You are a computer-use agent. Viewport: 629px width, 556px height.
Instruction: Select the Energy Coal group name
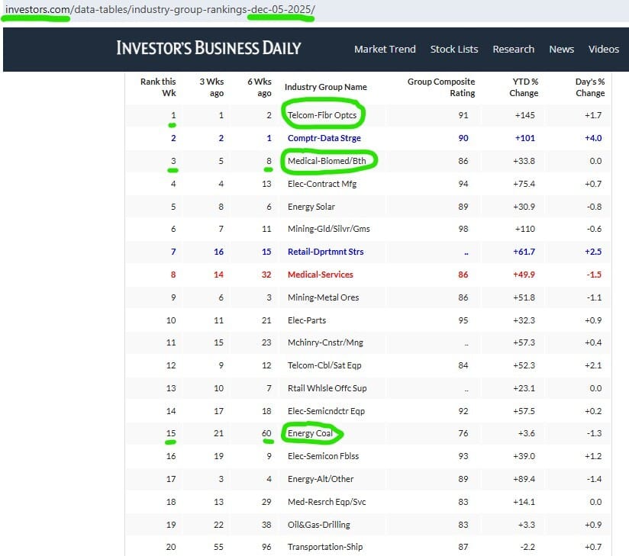310,433
